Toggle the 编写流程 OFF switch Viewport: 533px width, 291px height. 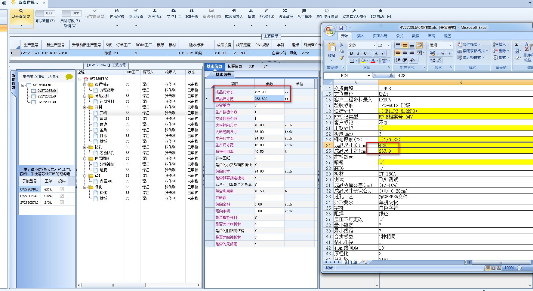pos(45,13)
